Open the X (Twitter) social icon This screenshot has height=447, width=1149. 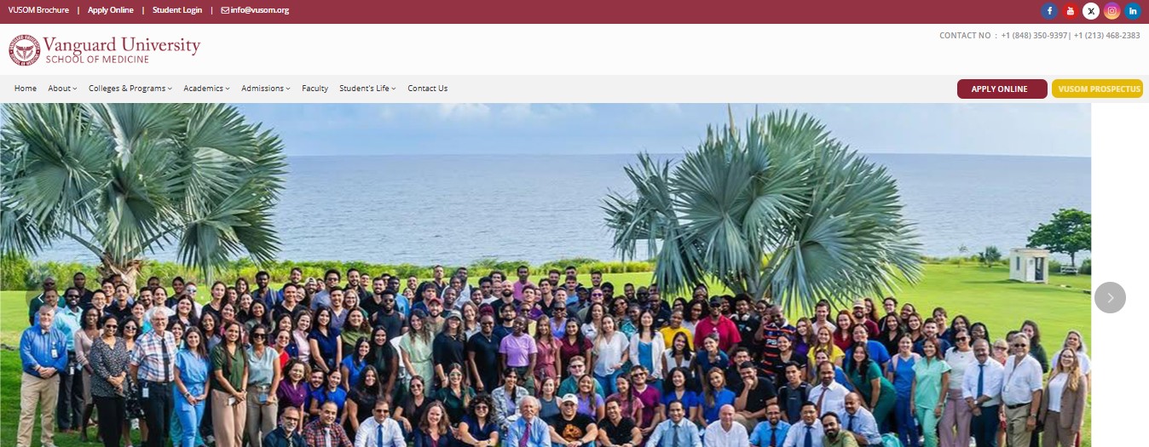[x=1091, y=11]
